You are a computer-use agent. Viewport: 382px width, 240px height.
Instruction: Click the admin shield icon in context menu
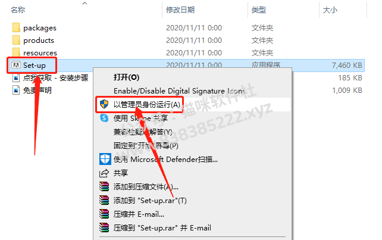(104, 104)
